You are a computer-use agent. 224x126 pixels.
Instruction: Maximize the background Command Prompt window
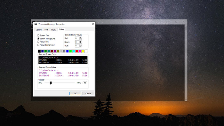point(176,22)
